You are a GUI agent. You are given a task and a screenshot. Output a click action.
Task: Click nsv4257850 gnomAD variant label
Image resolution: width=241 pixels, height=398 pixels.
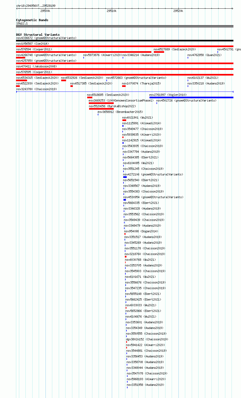coord(46,61)
